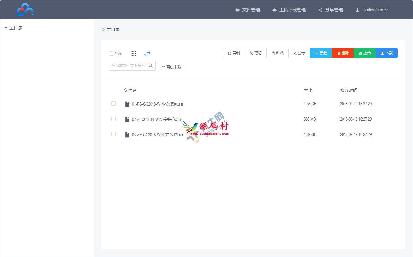Open 文件管理 in the top navigation
Viewport: 413px width, 257px height.
(247, 10)
